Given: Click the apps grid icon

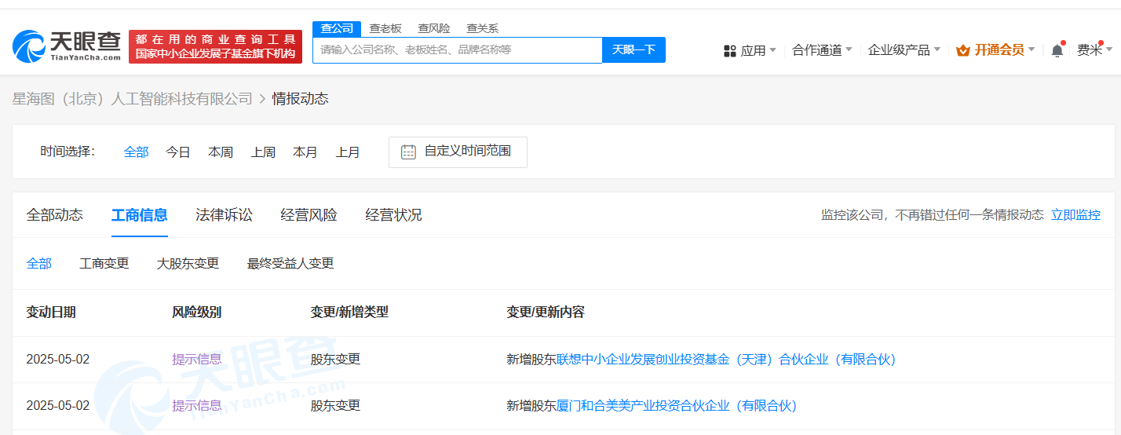Looking at the screenshot, I should (729, 50).
